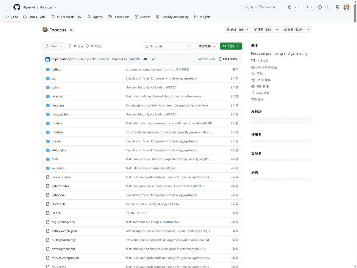This screenshot has height=268, width=357.
Task: Click the Star button
Action: (293, 30)
